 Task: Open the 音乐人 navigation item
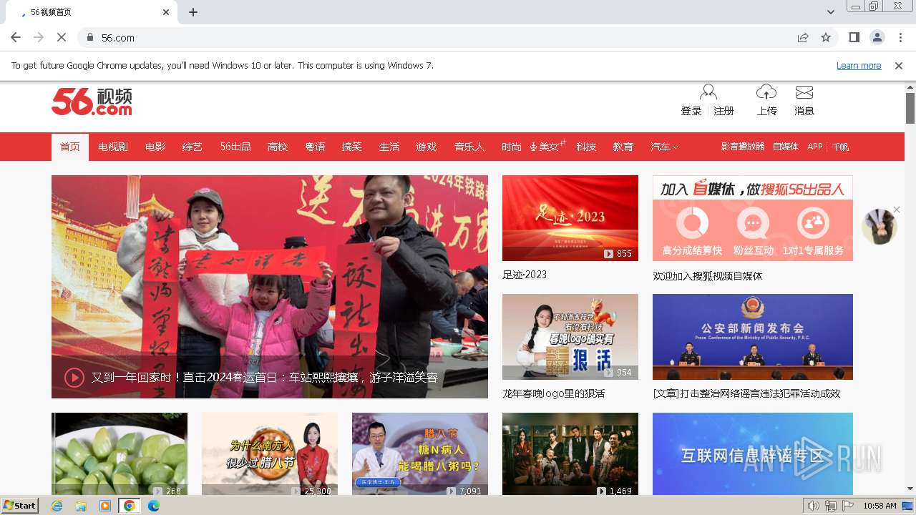469,147
